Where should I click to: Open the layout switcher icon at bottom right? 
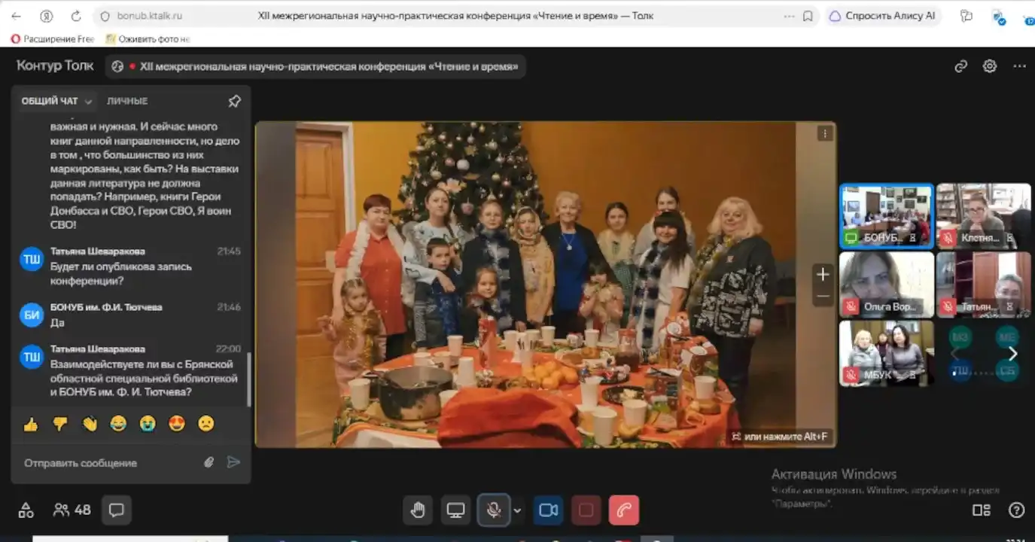click(x=982, y=510)
